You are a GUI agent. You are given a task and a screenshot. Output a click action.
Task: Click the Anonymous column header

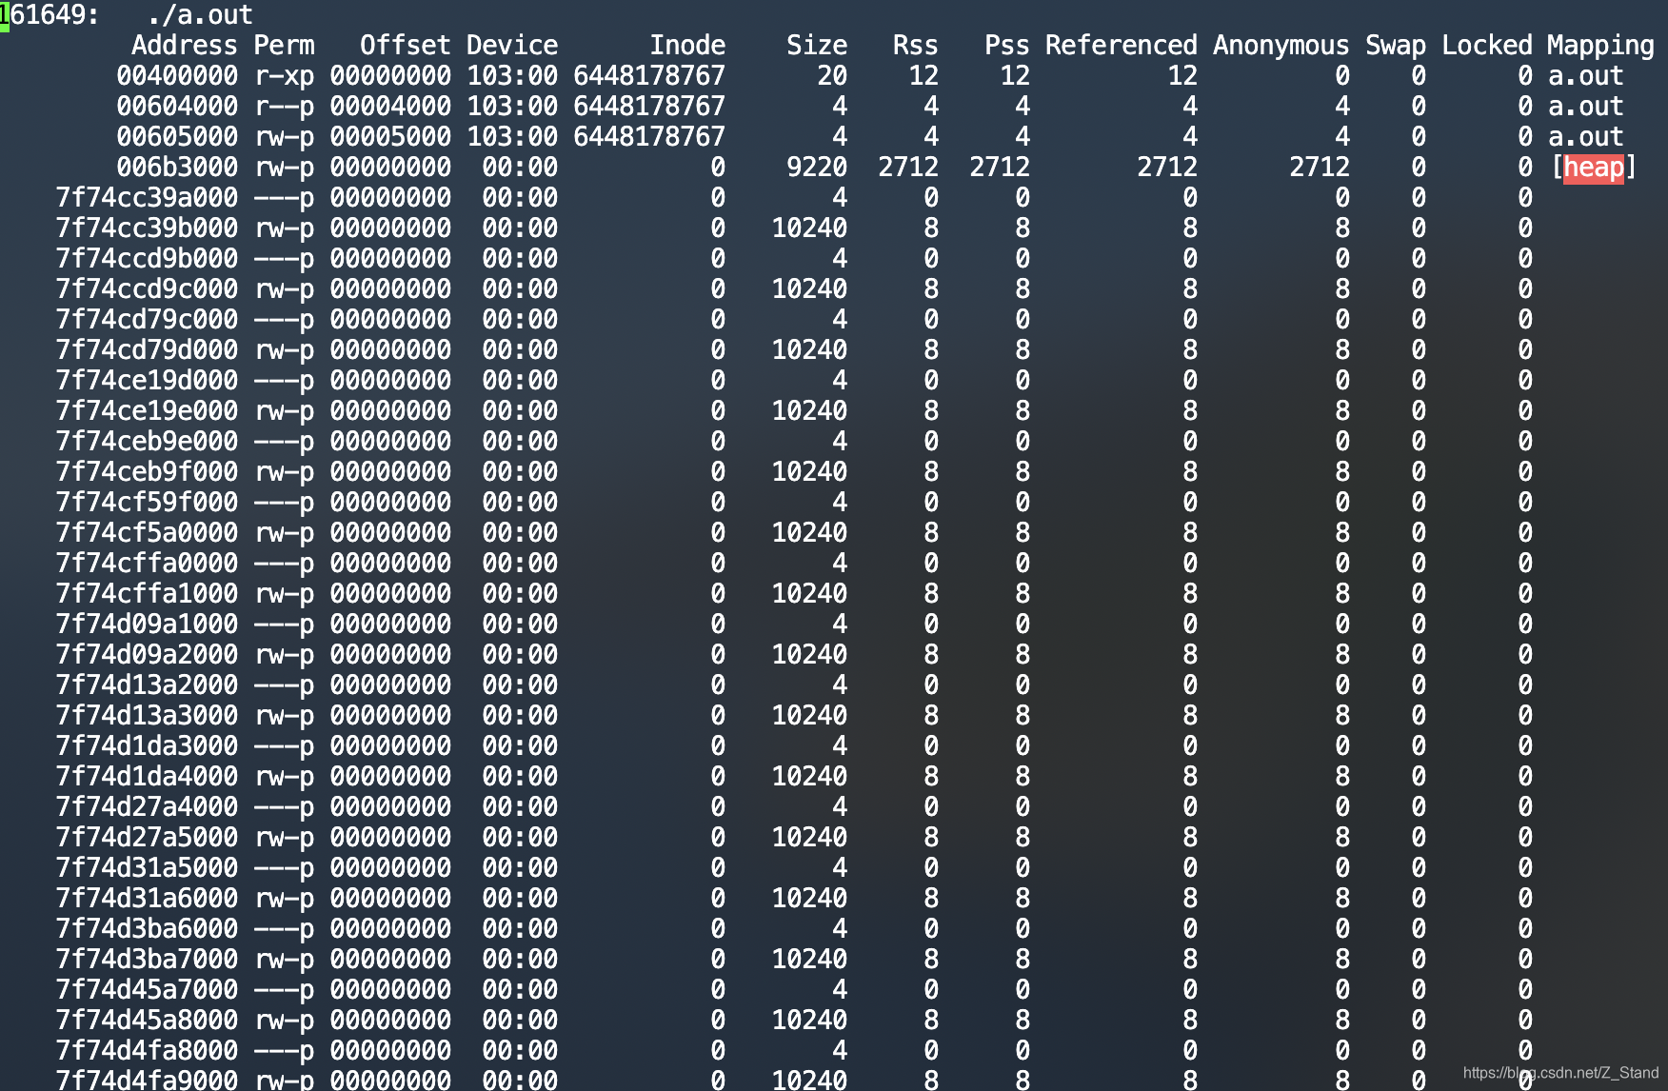pos(1281,46)
